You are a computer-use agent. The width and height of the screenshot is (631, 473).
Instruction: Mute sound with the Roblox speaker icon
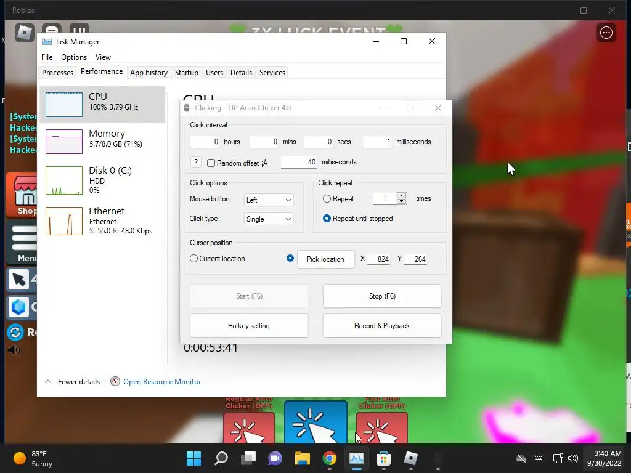pos(14,350)
